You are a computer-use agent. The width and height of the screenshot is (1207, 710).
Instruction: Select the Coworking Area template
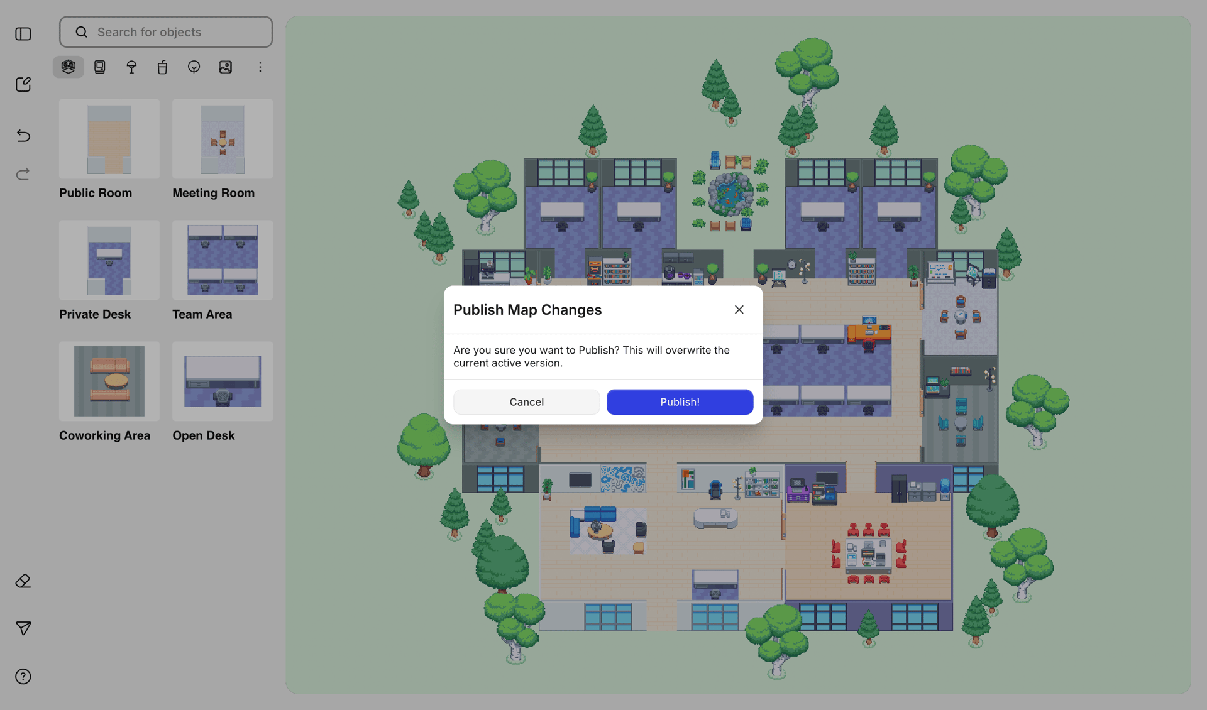click(109, 381)
